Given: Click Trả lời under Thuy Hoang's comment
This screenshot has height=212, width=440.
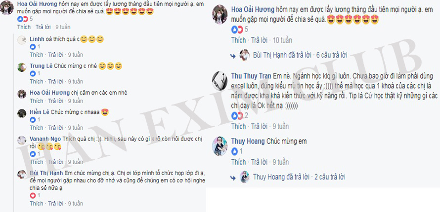Looking at the screenshot, I should [259, 162].
